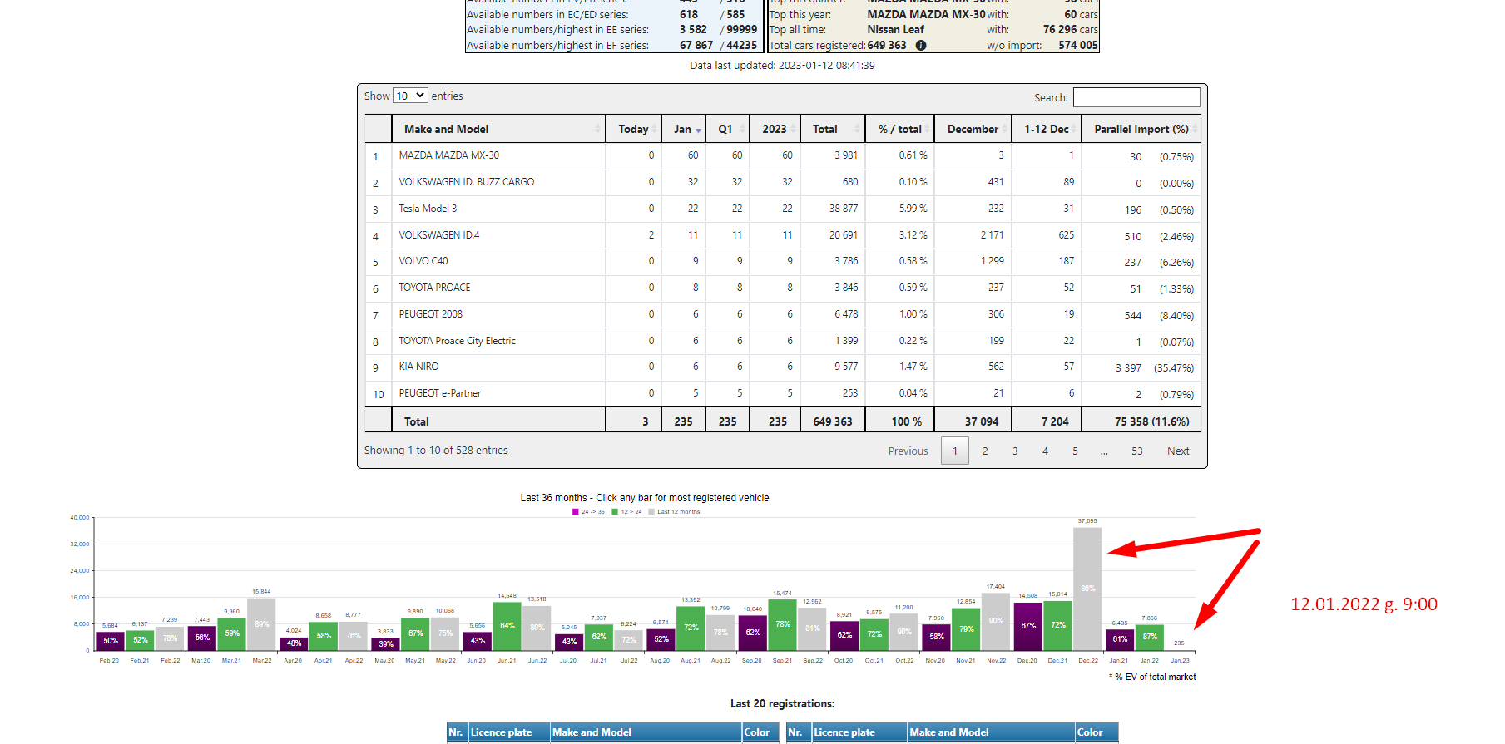Click 'VOLKSWAGEN ID. BUZZ CARGO' row name
This screenshot has height=744, width=1505.
[x=466, y=182]
